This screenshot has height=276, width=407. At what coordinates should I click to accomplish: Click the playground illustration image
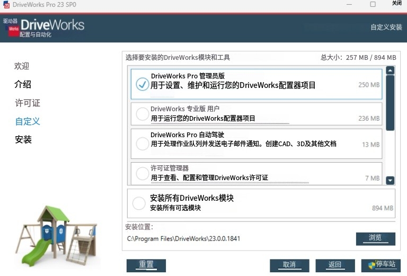(55, 236)
